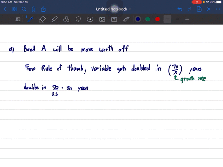Bookmark this page
The height and width of the screenshot is (167, 223).
[33, 9]
